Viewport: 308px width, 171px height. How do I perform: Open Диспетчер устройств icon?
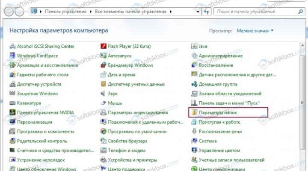(12, 84)
